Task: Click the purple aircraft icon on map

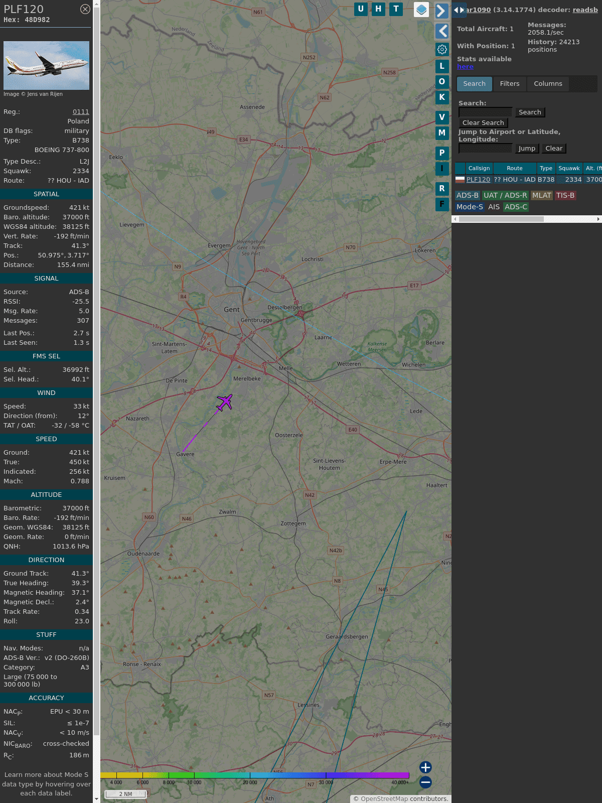Action: coord(224,402)
